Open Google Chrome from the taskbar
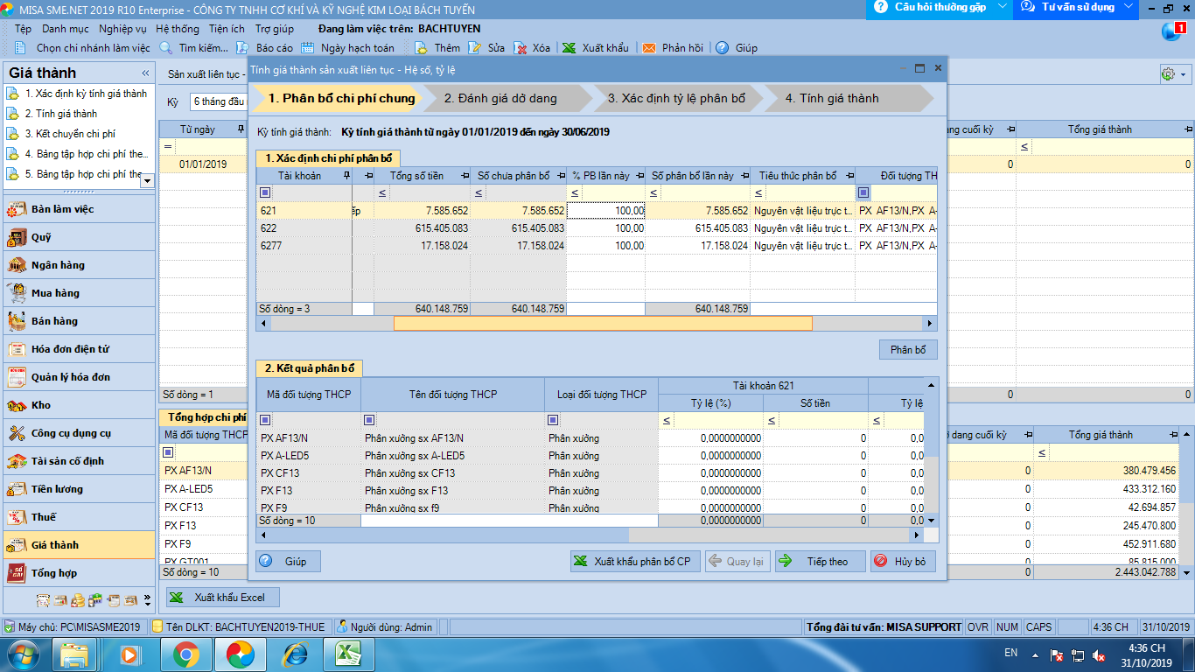The width and height of the screenshot is (1195, 672). (185, 654)
